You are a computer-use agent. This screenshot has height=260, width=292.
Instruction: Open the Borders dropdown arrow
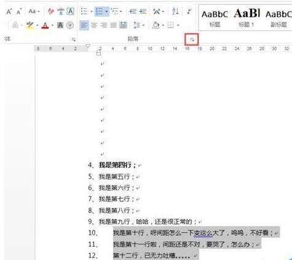point(178,25)
